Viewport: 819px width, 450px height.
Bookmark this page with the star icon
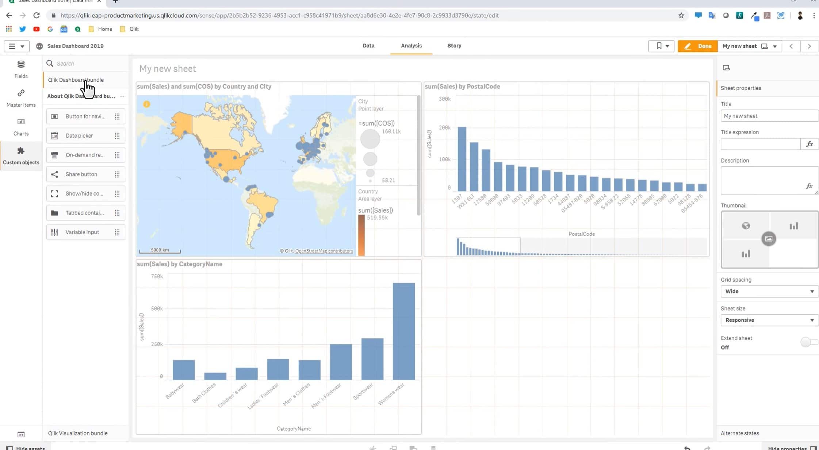(x=681, y=15)
